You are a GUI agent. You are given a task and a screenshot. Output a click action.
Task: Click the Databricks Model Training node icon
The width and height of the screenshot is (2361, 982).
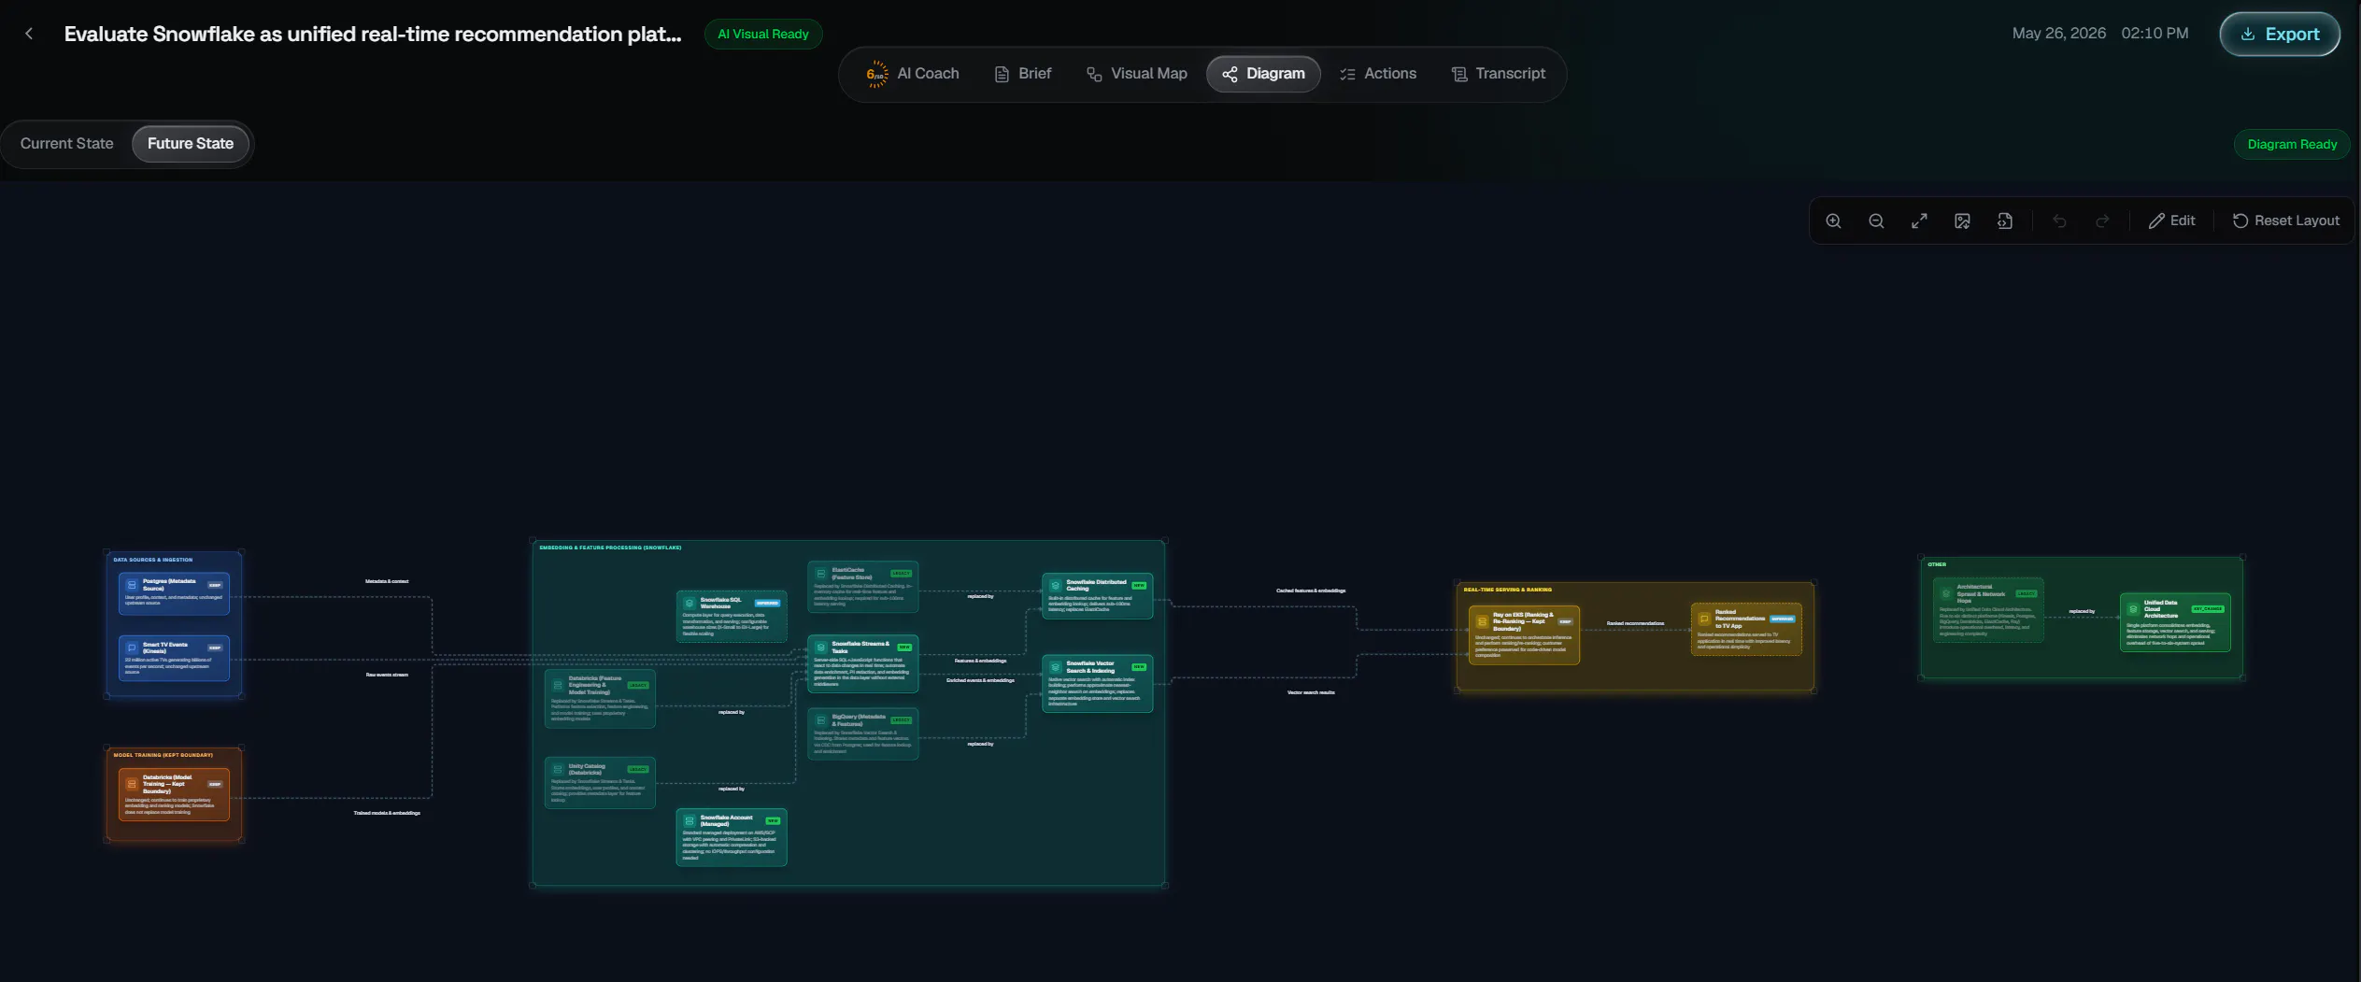coord(132,784)
